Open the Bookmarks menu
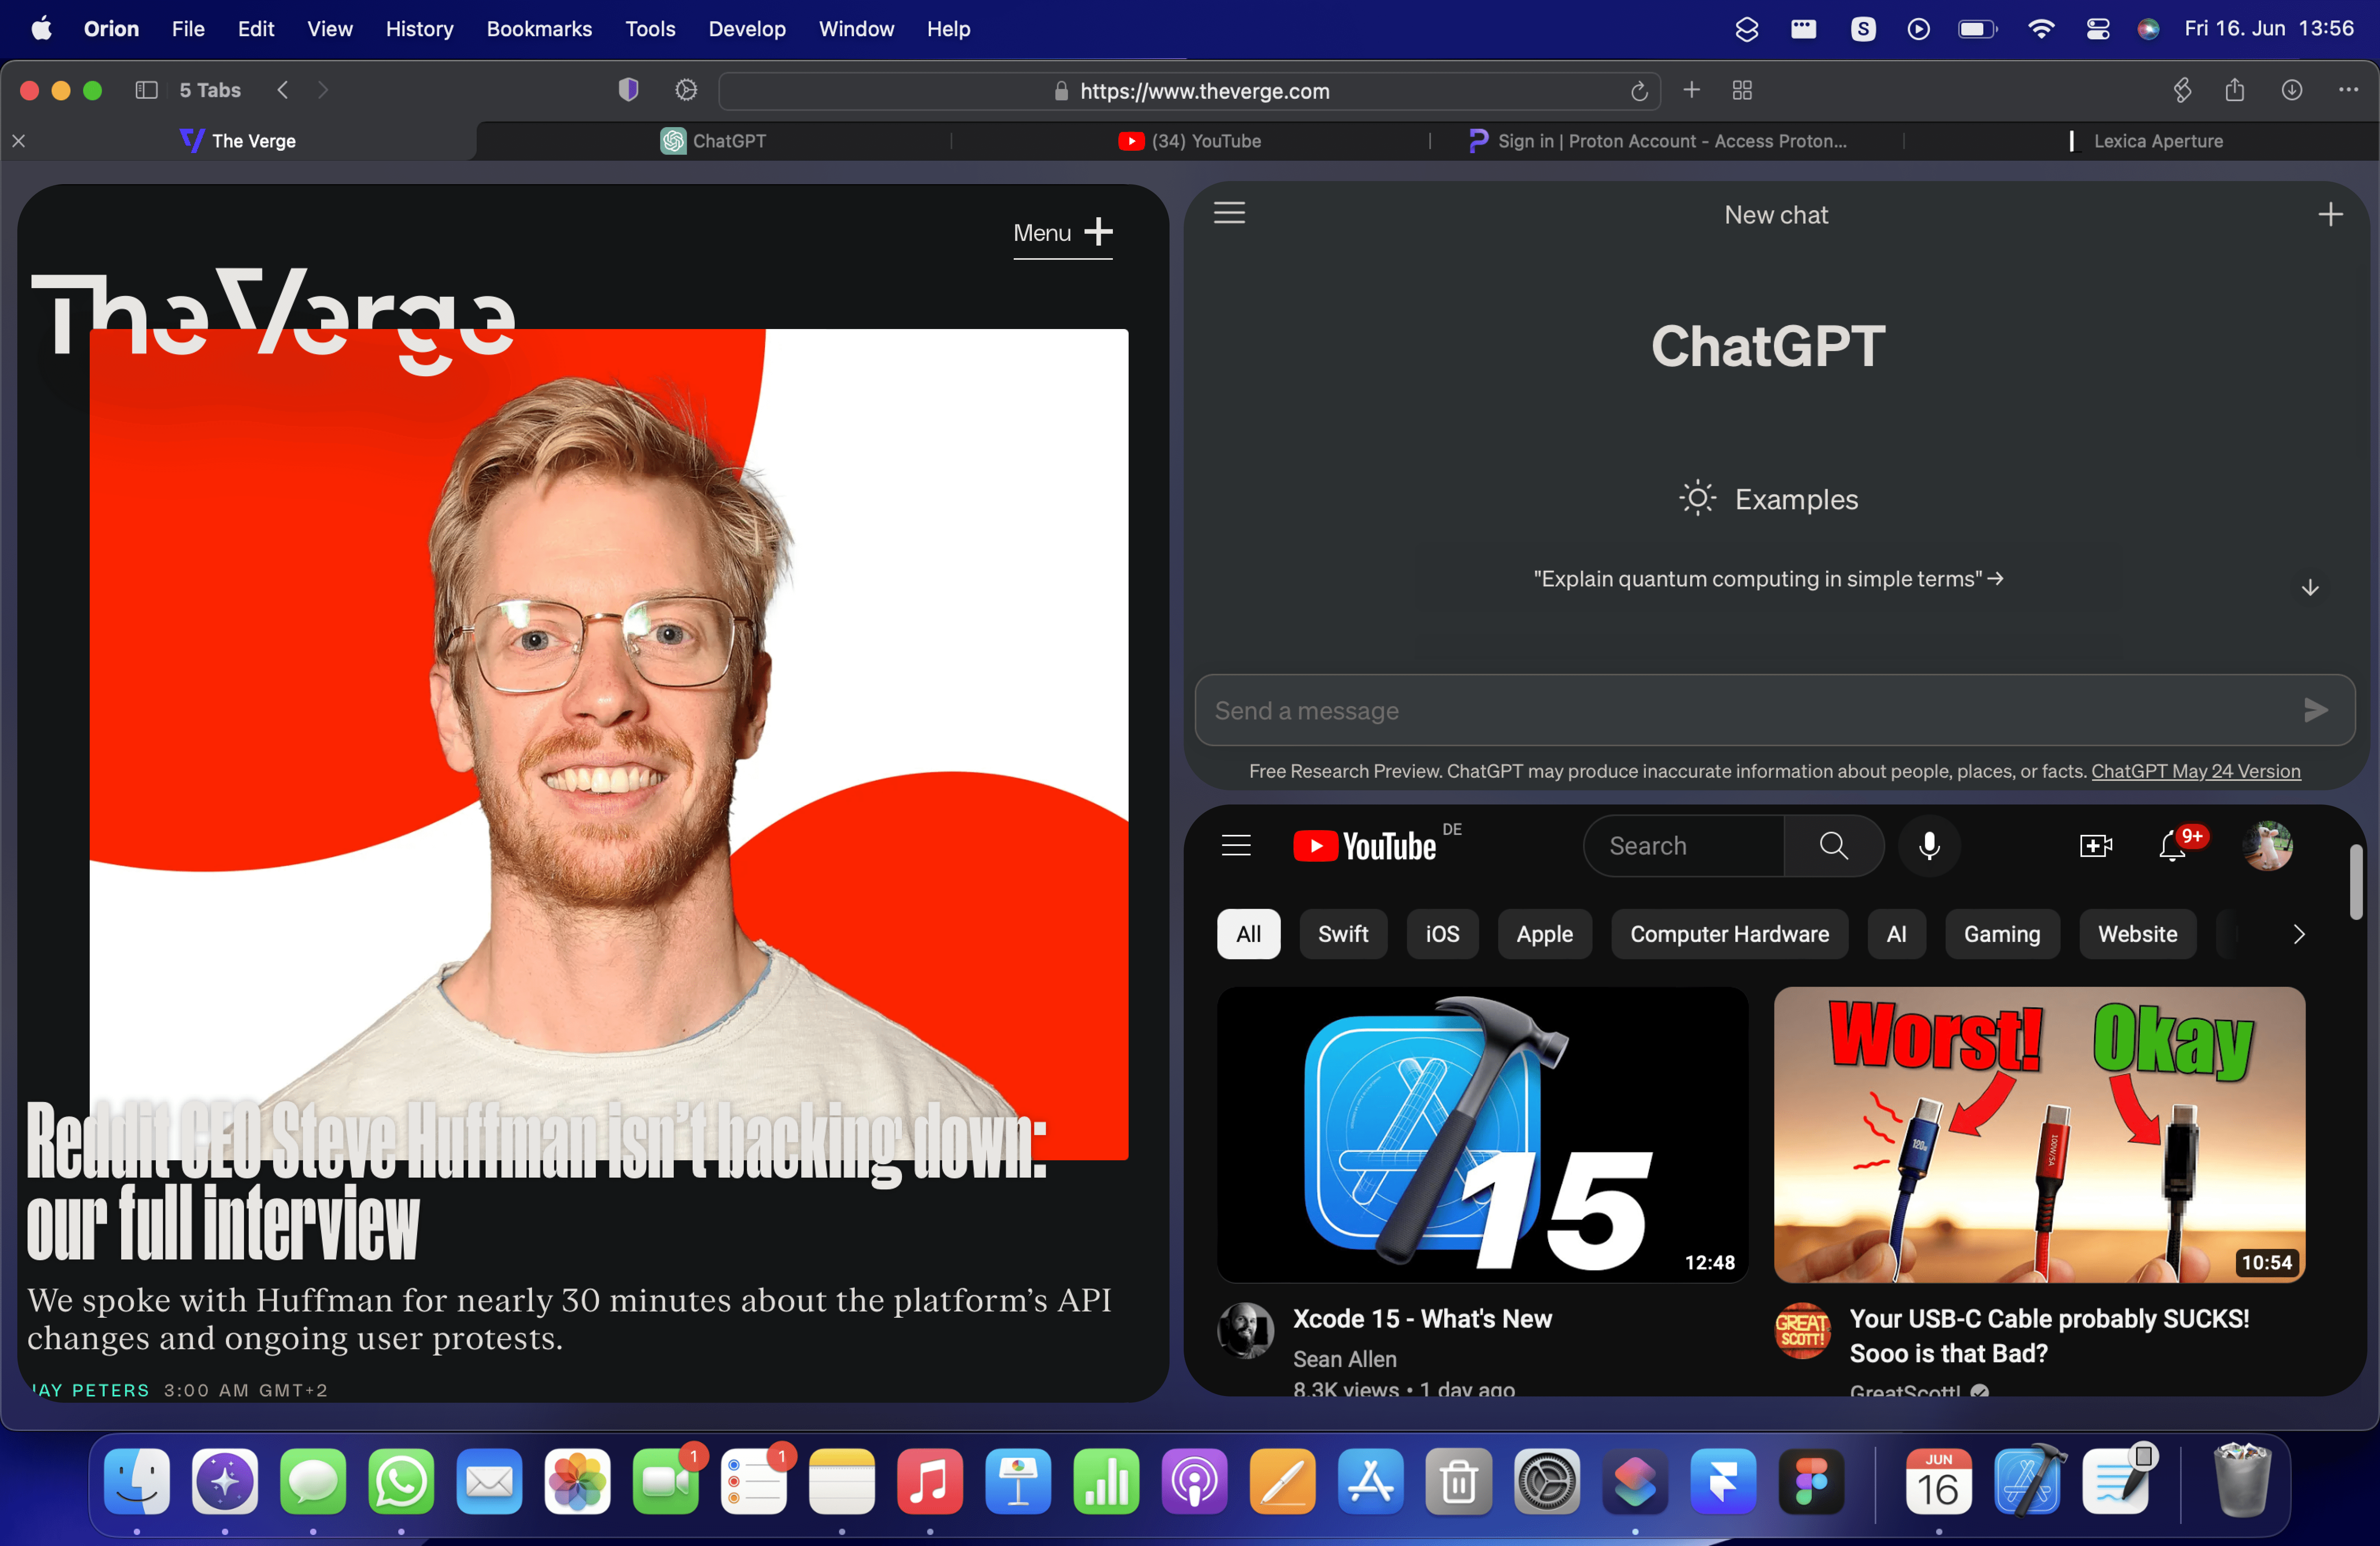 click(539, 29)
